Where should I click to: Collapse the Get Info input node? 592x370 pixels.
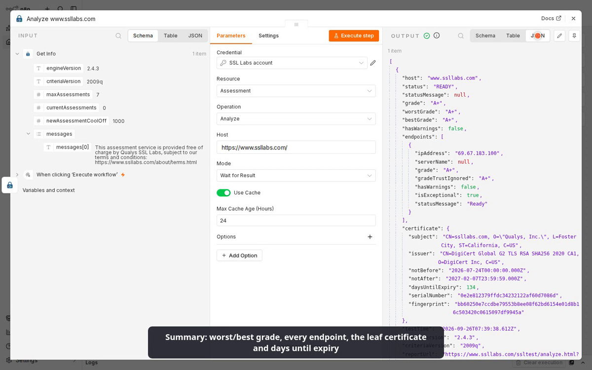[x=17, y=54]
